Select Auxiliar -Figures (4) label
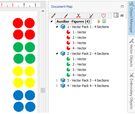The height and width of the screenshot is (114, 135). (x=73, y=21)
